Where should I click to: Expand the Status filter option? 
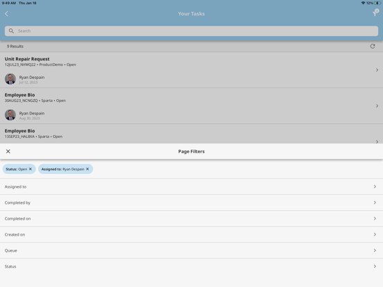pyautogui.click(x=191, y=266)
